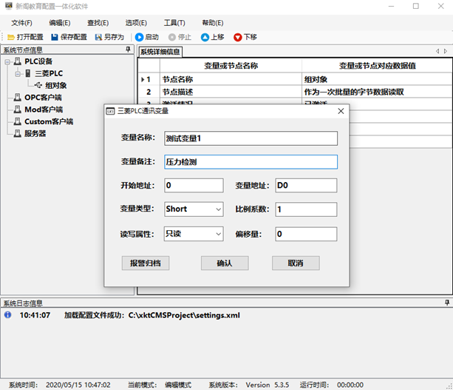The image size is (453, 390).
Task: Click the 组对象 value cell in the table
Action: [x=377, y=79]
